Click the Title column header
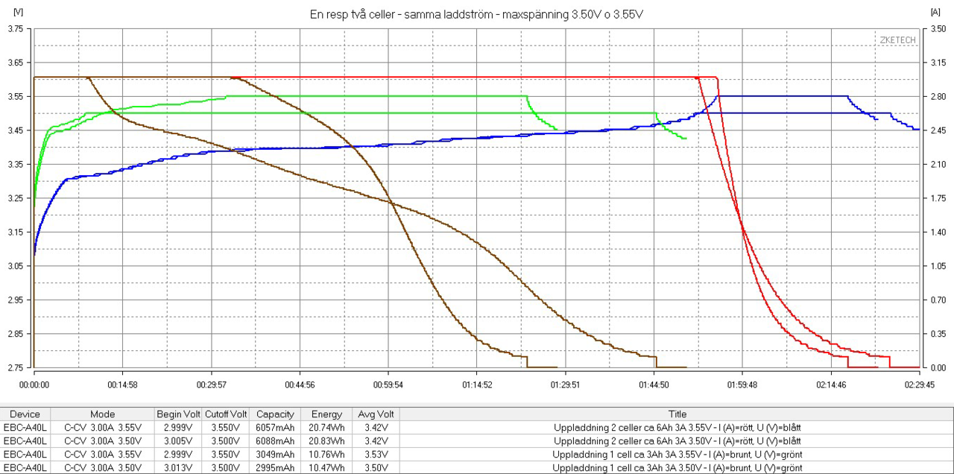Screen dimensions: 954x474 677,414
